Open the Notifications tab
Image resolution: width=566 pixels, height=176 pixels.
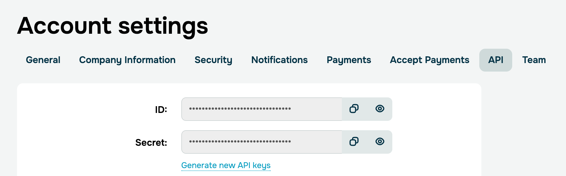(279, 60)
